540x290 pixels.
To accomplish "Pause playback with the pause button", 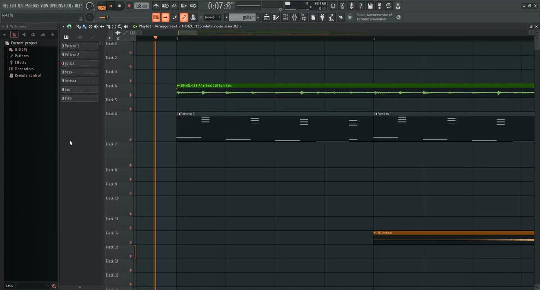I will pyautogui.click(x=111, y=6).
